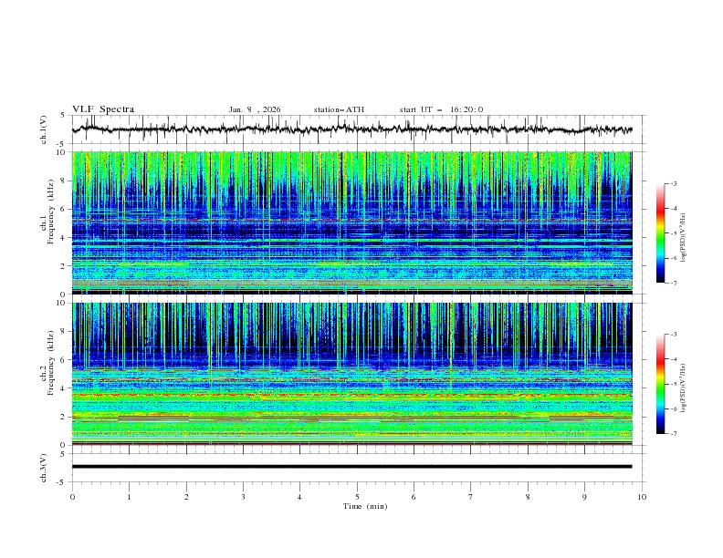Screen dimensions: 723x558
Task: Click the "7" label on the time axis
Action: [x=470, y=497]
